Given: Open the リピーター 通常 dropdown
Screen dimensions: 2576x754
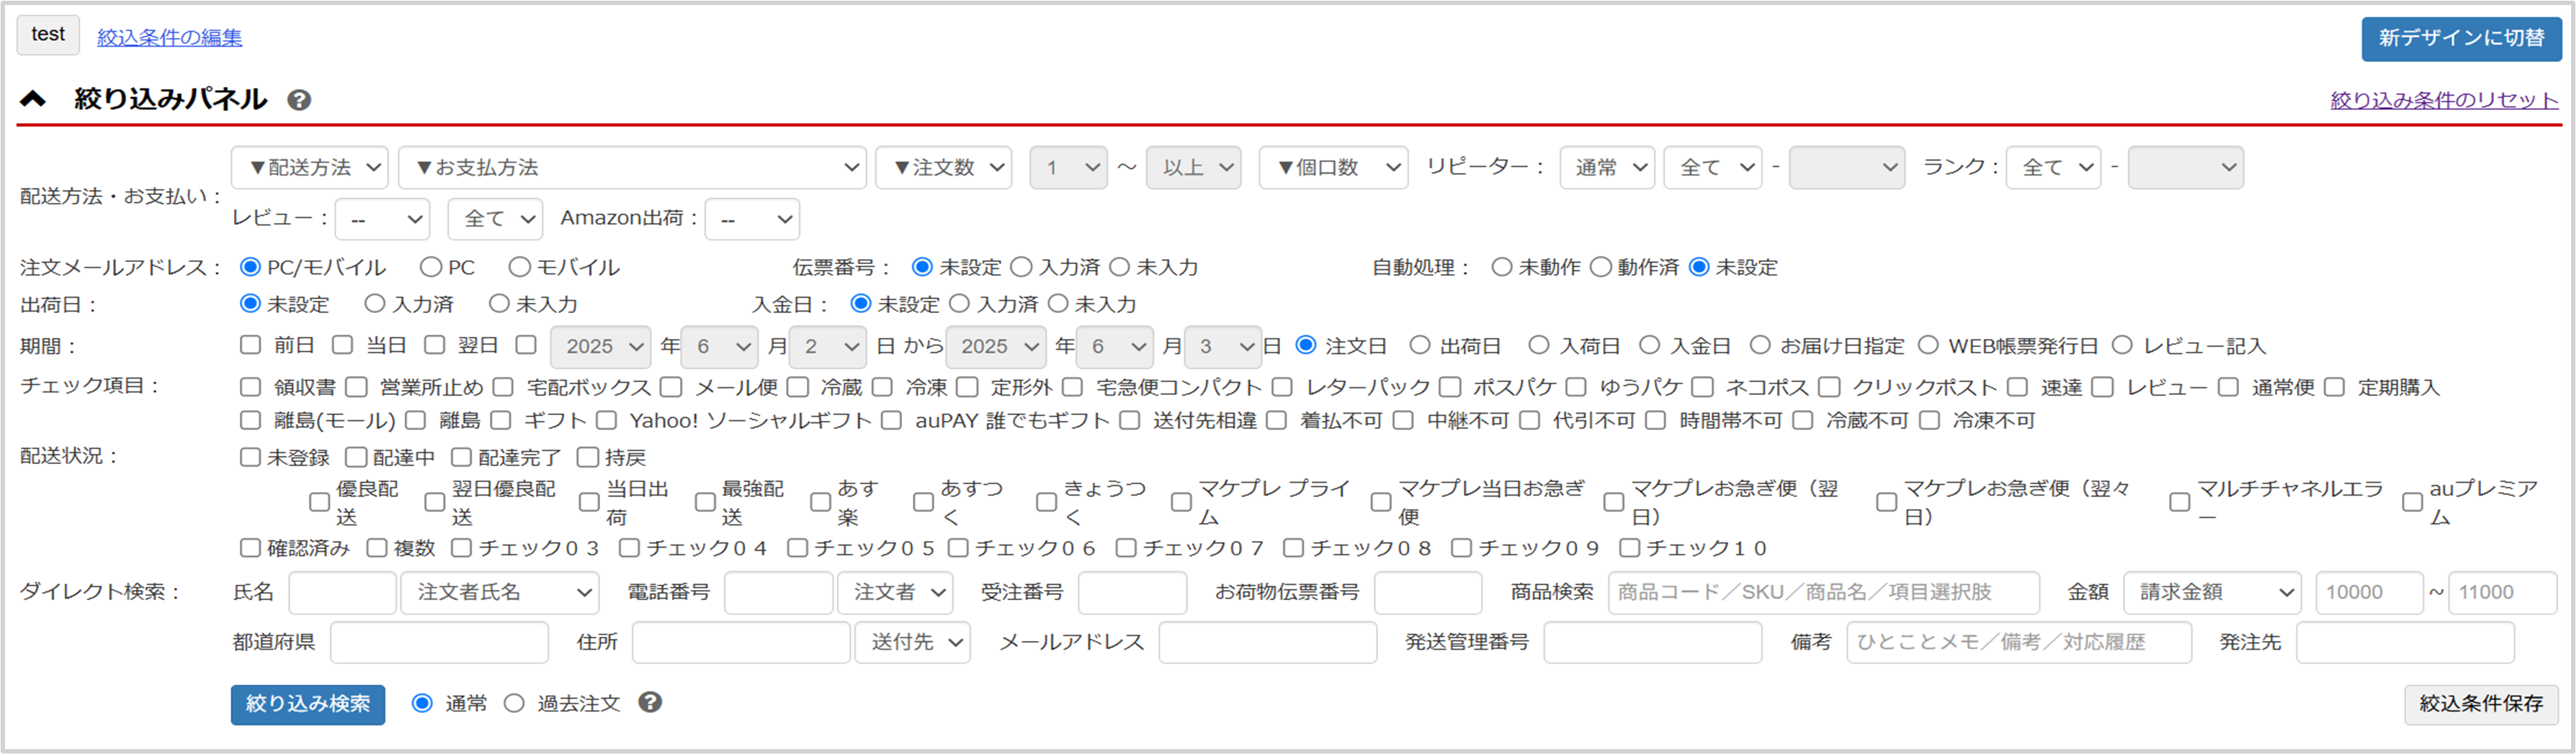Looking at the screenshot, I should point(1607,168).
